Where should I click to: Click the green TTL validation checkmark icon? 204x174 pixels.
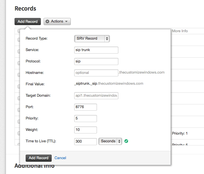coord(126,141)
